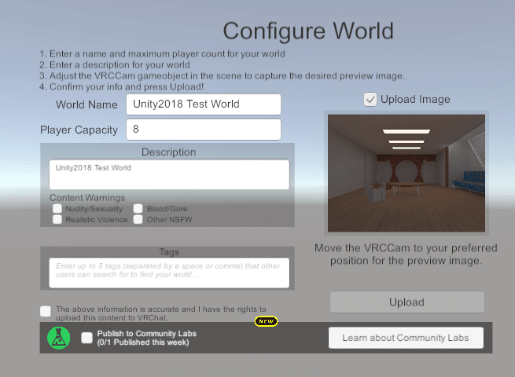Check the Realistic Violence content warning
515x377 pixels.
[x=57, y=219]
